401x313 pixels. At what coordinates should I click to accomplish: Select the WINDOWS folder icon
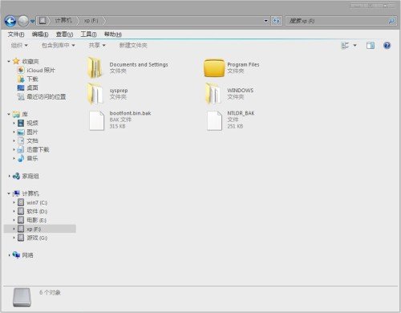pyautogui.click(x=213, y=93)
